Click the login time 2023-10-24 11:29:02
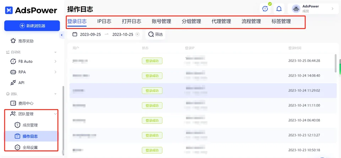Image resolution: width=341 pixels, height=158 pixels. (x=304, y=90)
